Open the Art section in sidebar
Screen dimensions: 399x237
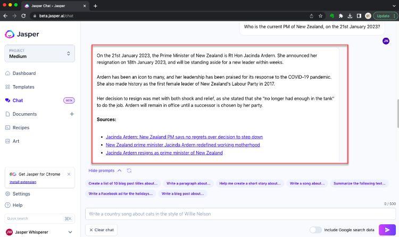tap(15, 141)
